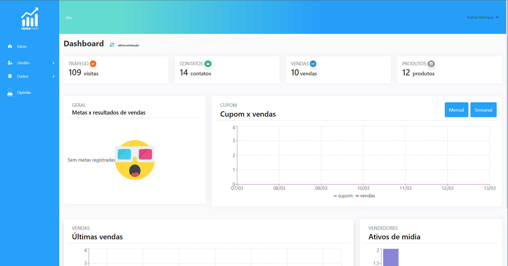Expand the Gestão submenu chevron
The image size is (508, 266).
(53, 63)
